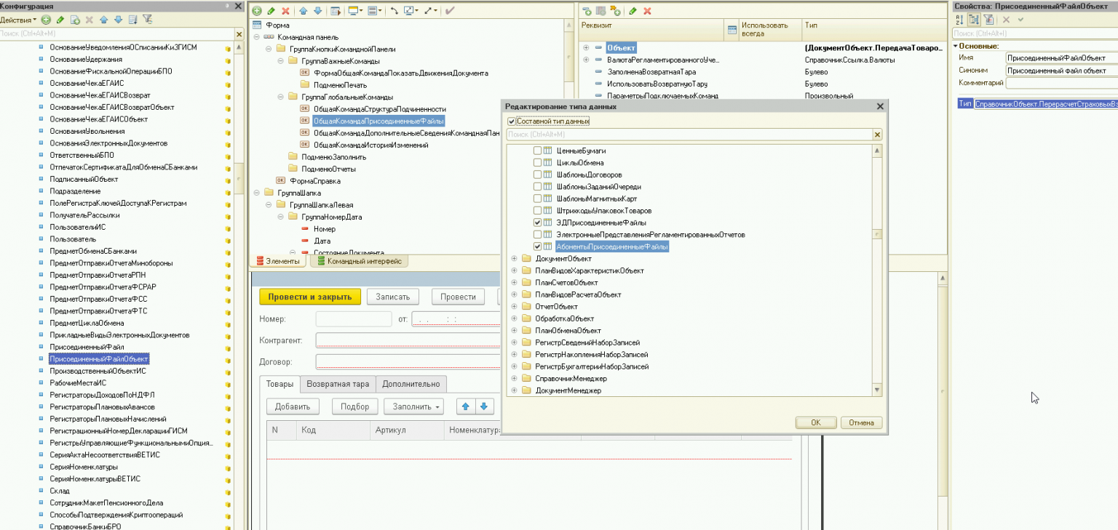The width and height of the screenshot is (1118, 530).
Task: Uncheck the ЭДПрисоединенныеФайлы checkbox
Action: point(537,222)
